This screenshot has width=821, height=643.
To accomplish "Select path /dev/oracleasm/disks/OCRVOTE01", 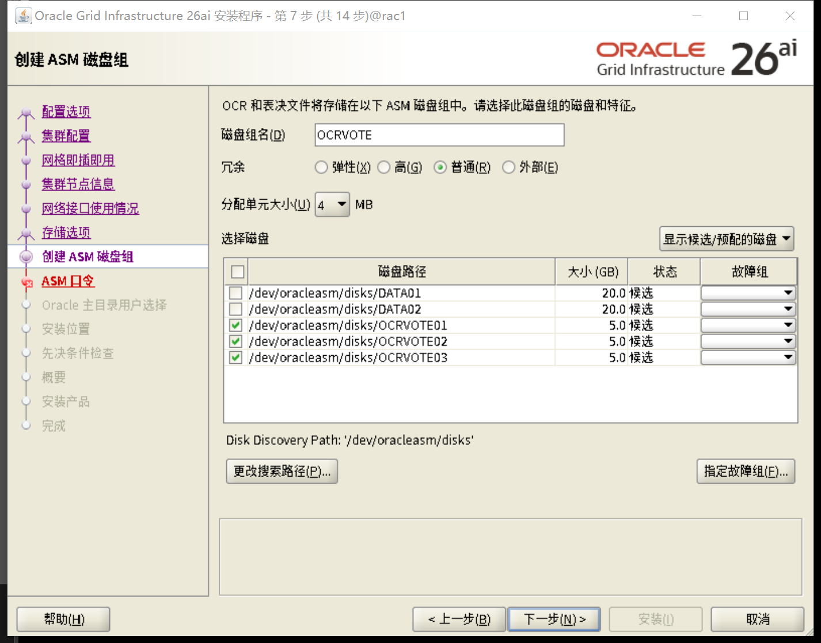I will (348, 325).
